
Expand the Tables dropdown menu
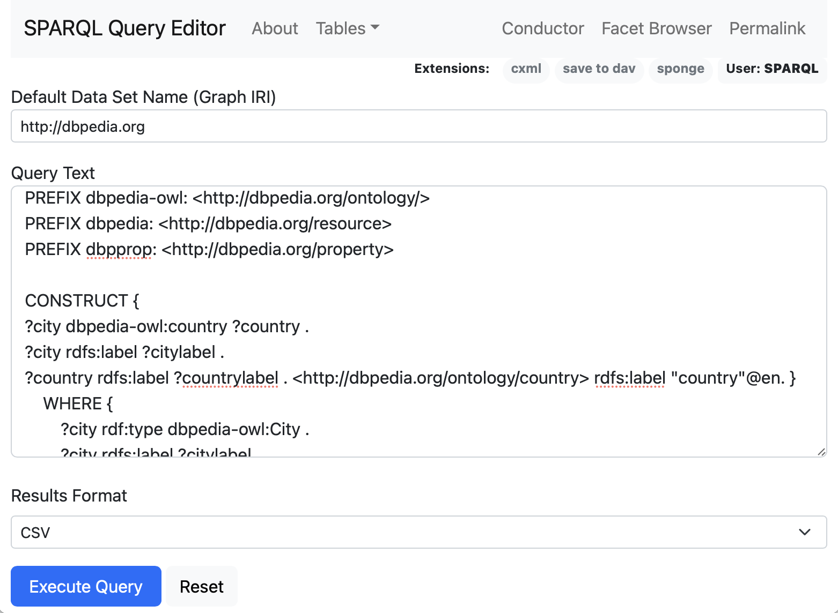click(x=347, y=28)
